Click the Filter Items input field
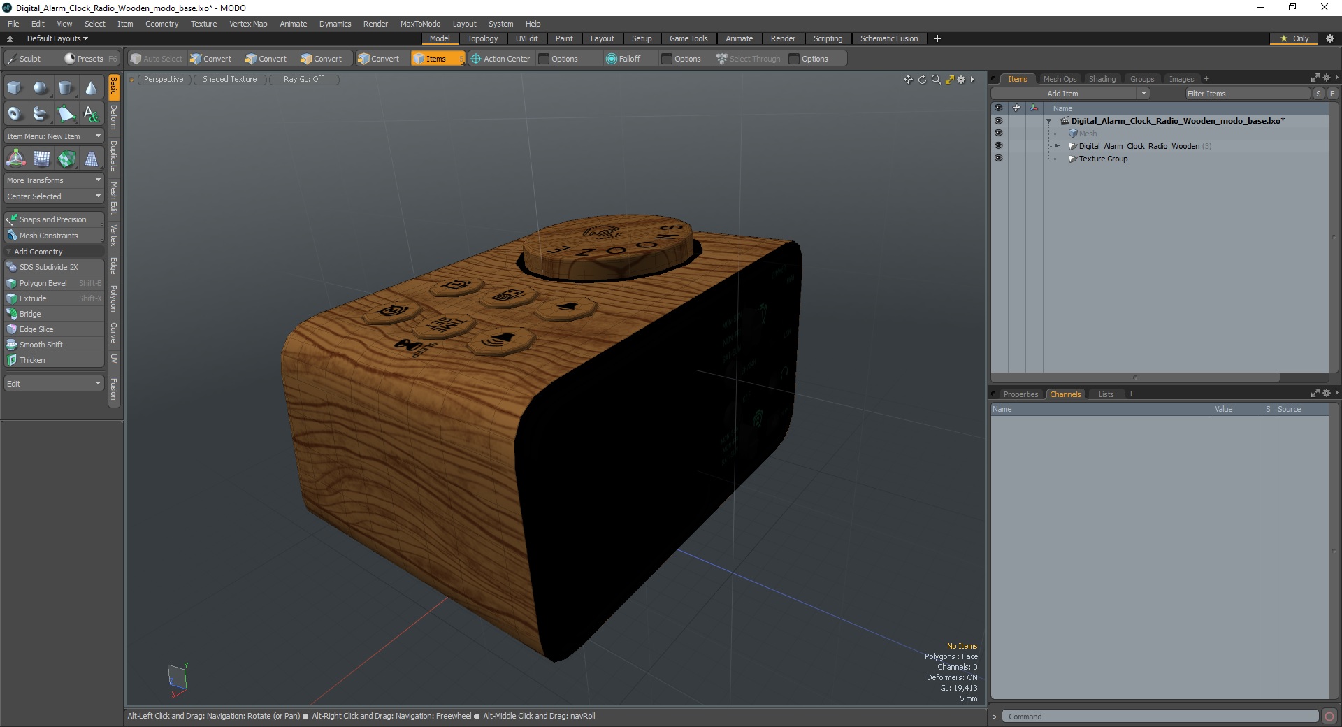 [x=1248, y=94]
